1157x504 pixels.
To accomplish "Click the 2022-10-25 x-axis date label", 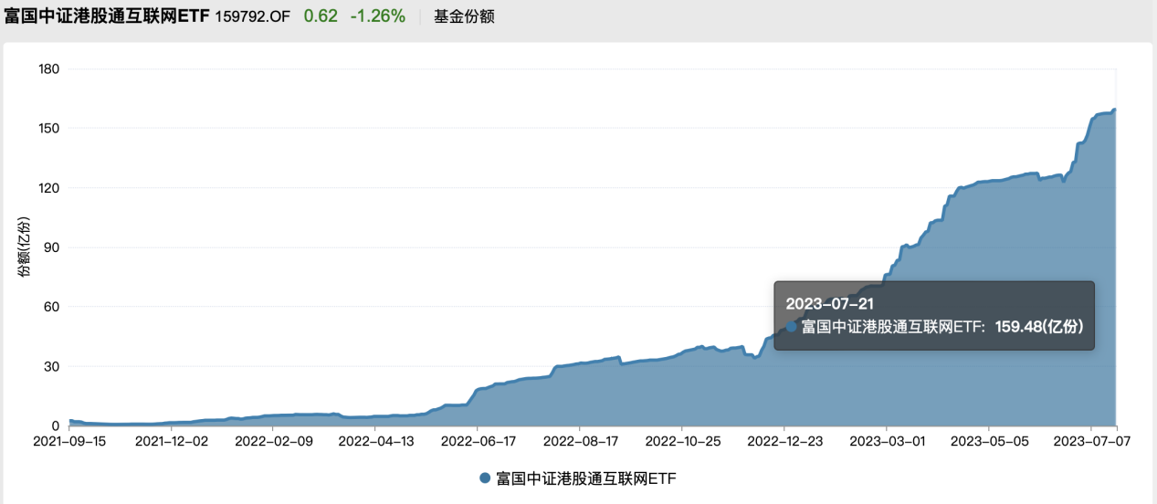I will 681,440.
